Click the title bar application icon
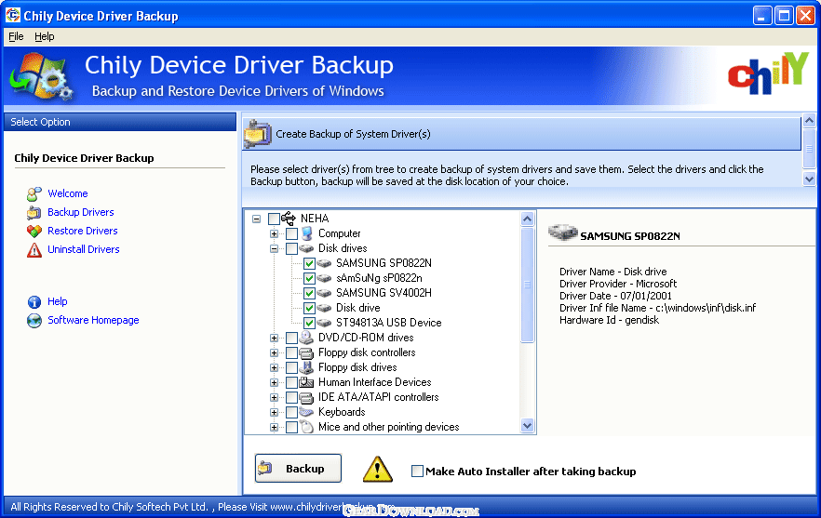The width and height of the screenshot is (821, 518). click(13, 15)
